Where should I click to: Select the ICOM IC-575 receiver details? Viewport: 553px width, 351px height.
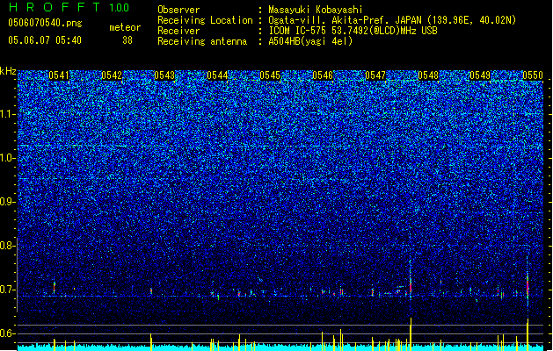[353, 31]
